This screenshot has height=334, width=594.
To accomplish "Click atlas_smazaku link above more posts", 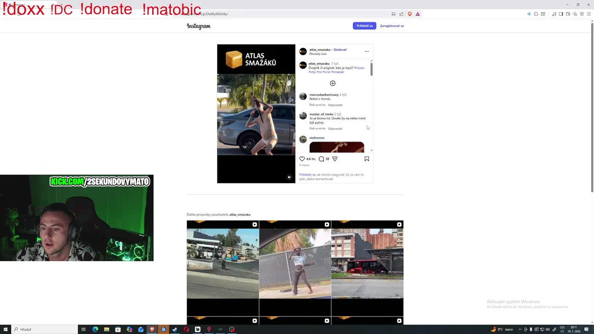I will click(240, 214).
